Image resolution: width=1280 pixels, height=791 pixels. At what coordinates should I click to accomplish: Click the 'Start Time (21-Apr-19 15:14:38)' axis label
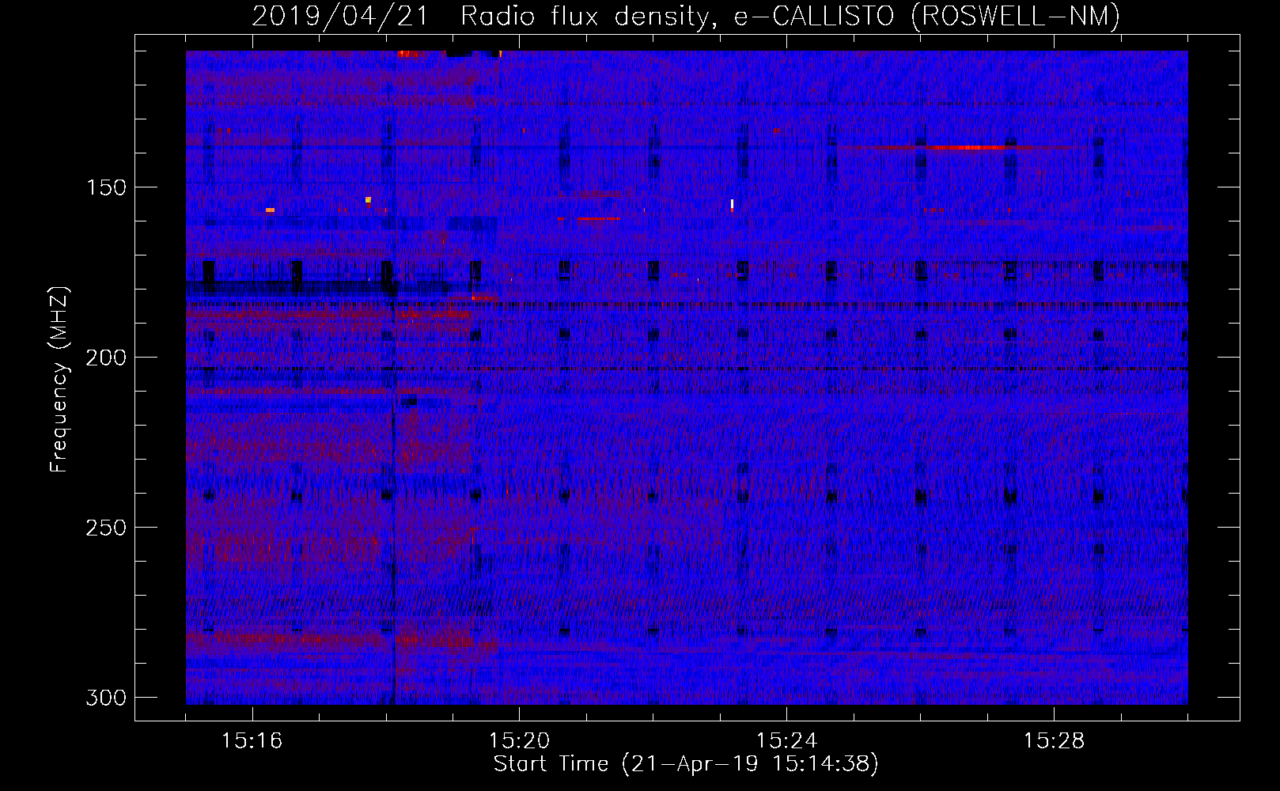[686, 764]
